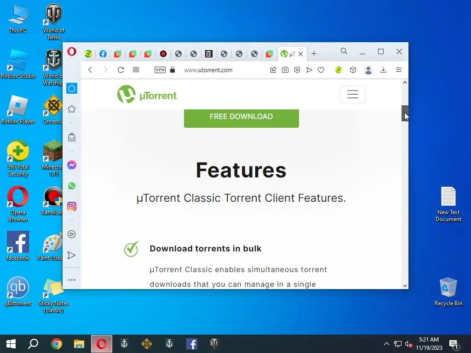Toggle the VPN badge in address bar
This screenshot has width=471, height=353.
pos(160,70)
